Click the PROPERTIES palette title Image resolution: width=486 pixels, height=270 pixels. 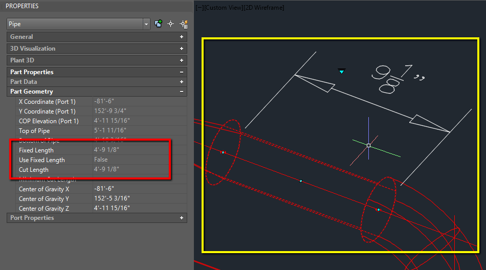click(x=22, y=6)
